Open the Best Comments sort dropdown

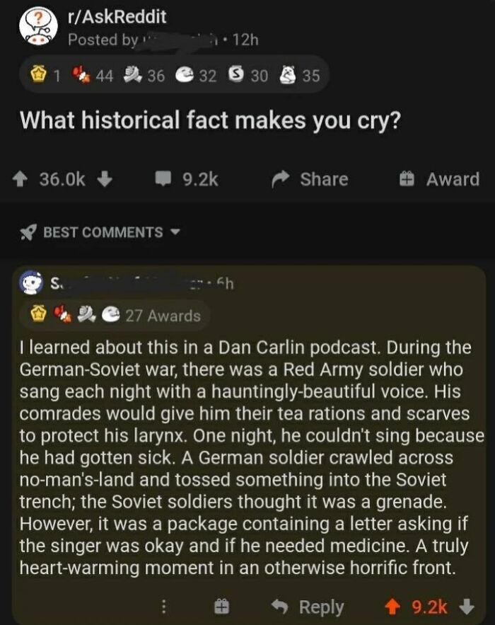[98, 231]
